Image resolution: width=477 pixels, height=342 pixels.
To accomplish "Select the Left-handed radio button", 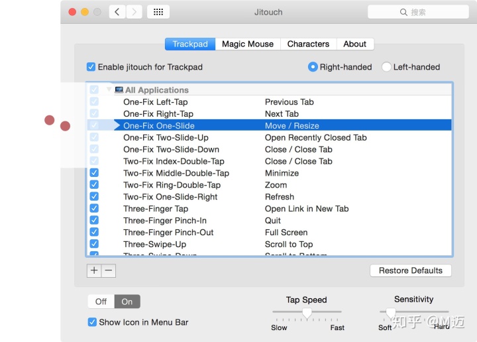I will [386, 67].
